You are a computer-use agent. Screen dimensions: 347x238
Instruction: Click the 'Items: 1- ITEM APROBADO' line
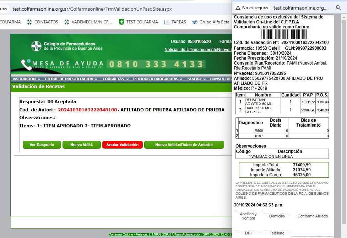coord(75,126)
